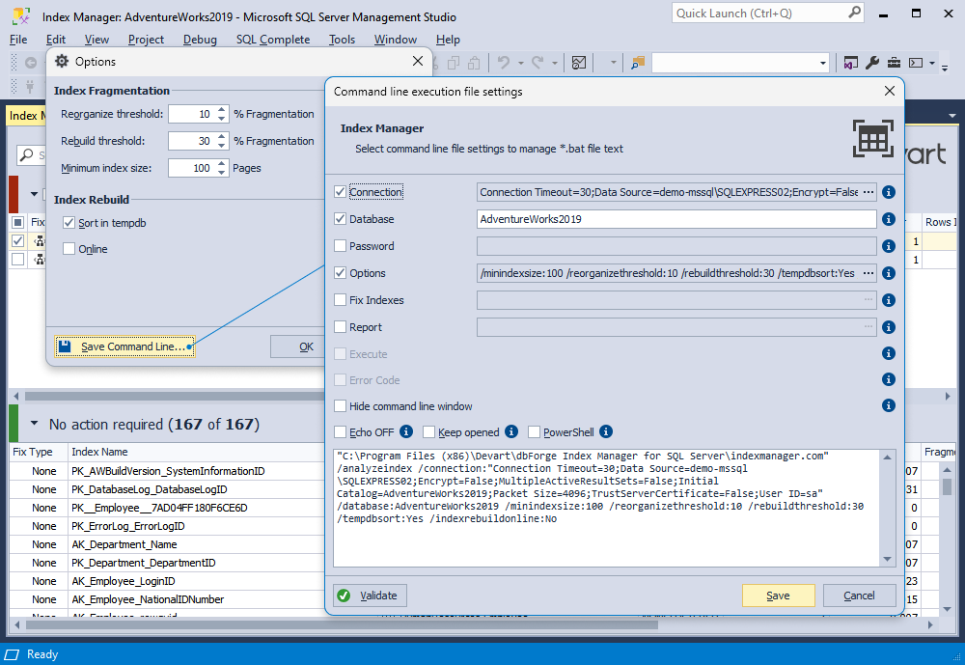Enable the Password checkbox
Image resolution: width=965 pixels, height=665 pixels.
pyautogui.click(x=340, y=246)
